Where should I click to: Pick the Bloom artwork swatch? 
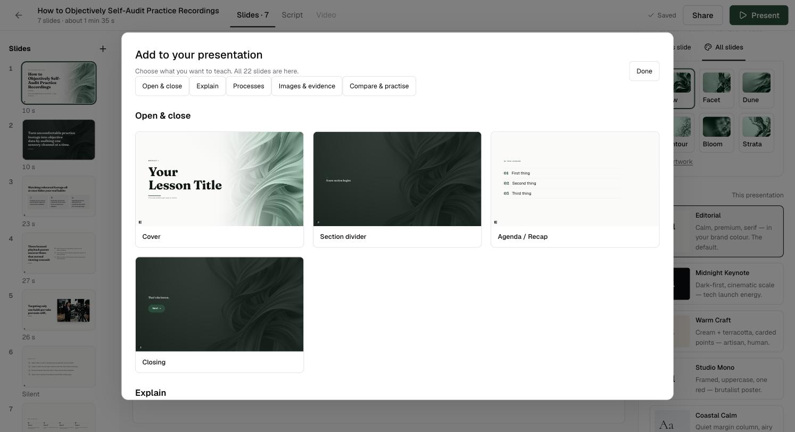click(x=716, y=132)
